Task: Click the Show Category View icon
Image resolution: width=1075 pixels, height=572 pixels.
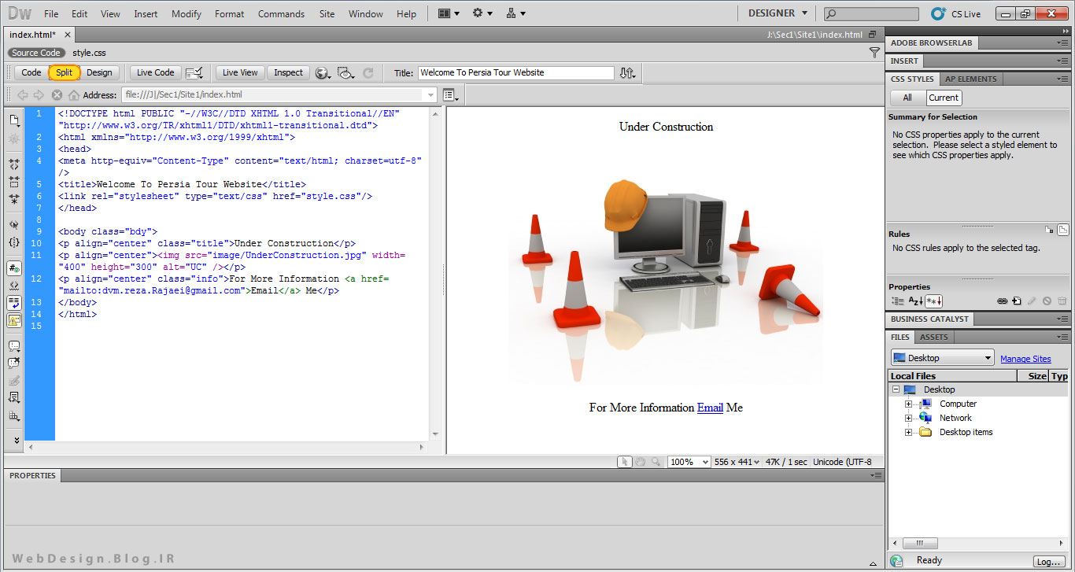Action: pyautogui.click(x=897, y=301)
